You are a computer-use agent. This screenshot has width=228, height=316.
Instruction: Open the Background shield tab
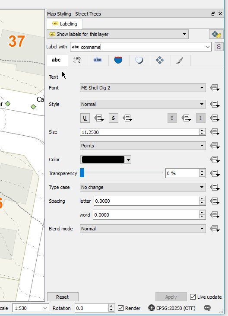(118, 60)
